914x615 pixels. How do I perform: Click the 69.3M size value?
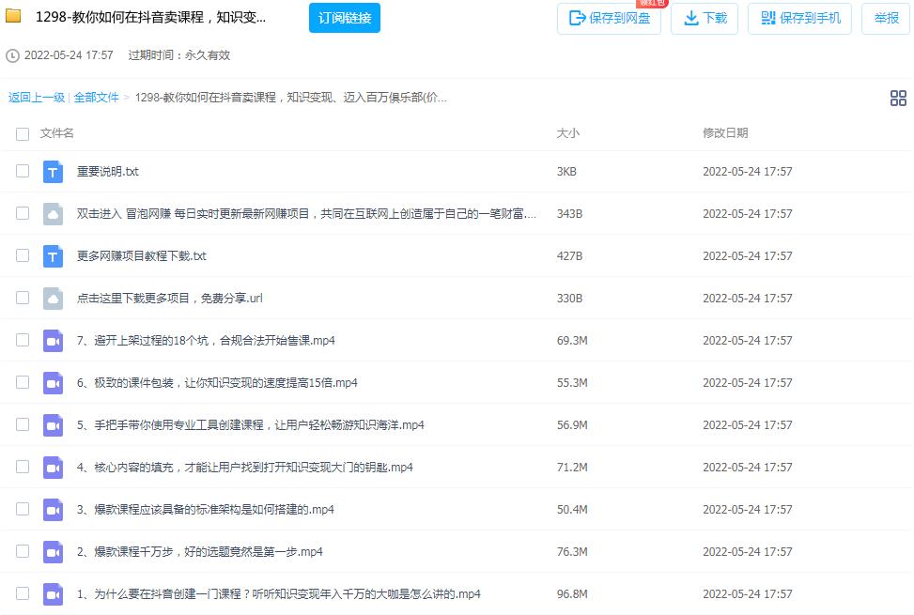[x=572, y=341]
